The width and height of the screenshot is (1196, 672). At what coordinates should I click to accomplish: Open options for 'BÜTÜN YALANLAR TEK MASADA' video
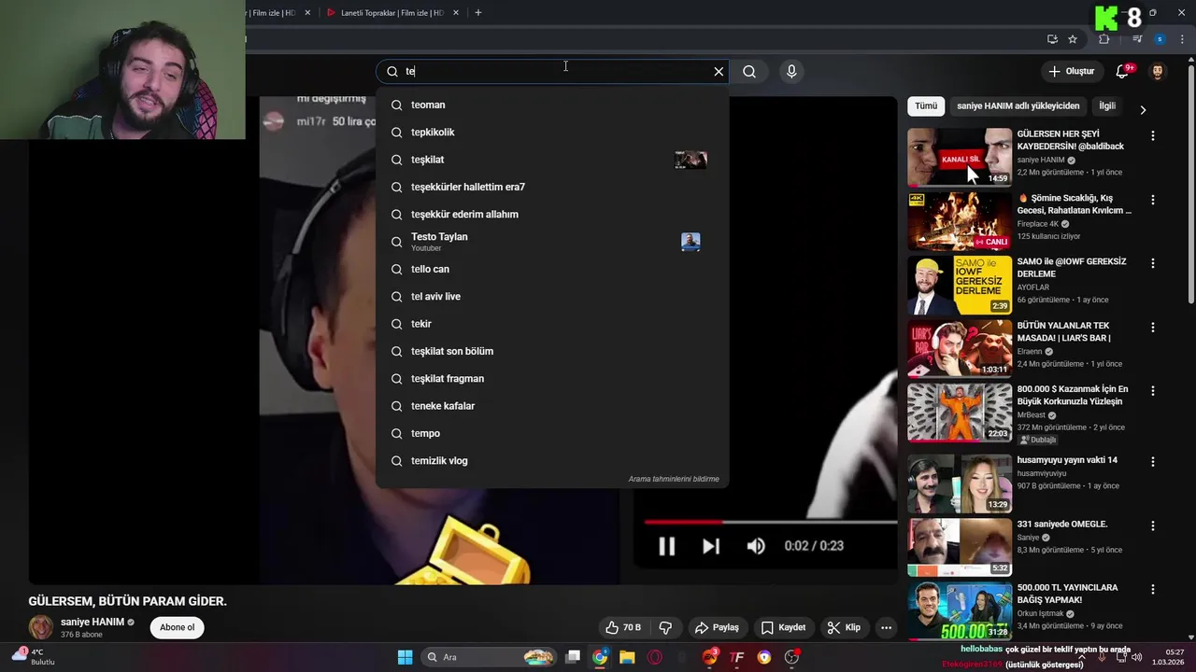click(1152, 328)
